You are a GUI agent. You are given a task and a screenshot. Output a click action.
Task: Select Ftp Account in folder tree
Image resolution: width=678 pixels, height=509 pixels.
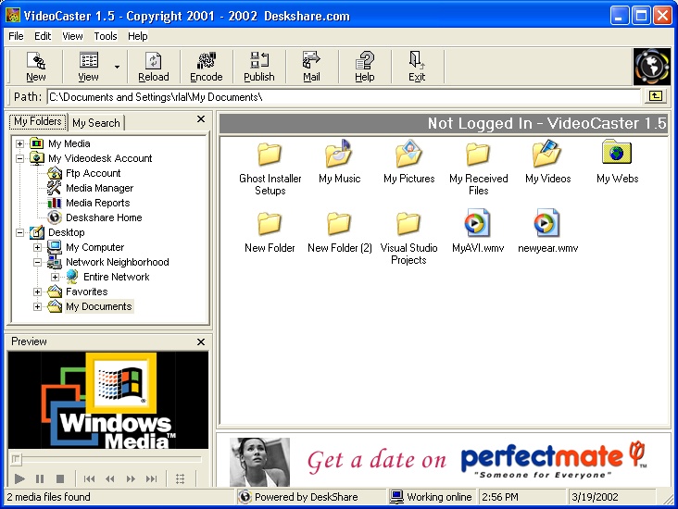93,173
